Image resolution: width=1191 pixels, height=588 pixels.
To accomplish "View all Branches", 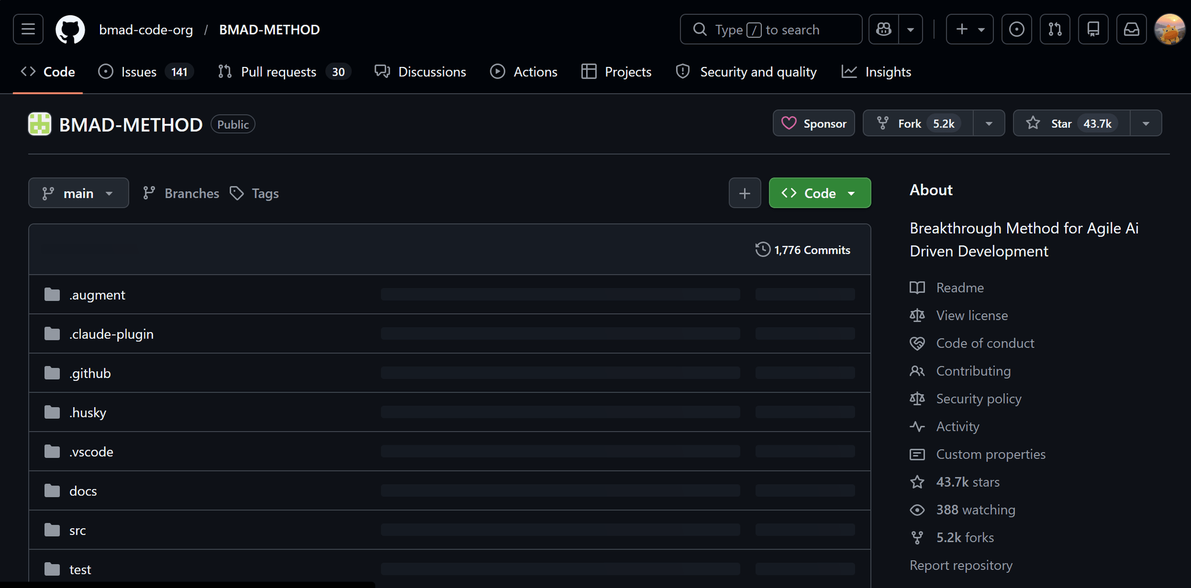I will (x=181, y=193).
